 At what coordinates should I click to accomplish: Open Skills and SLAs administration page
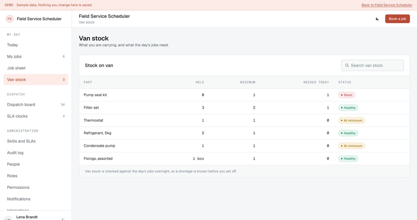point(36,141)
